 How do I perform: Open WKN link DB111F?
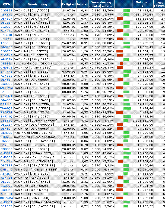coord(7,125)
